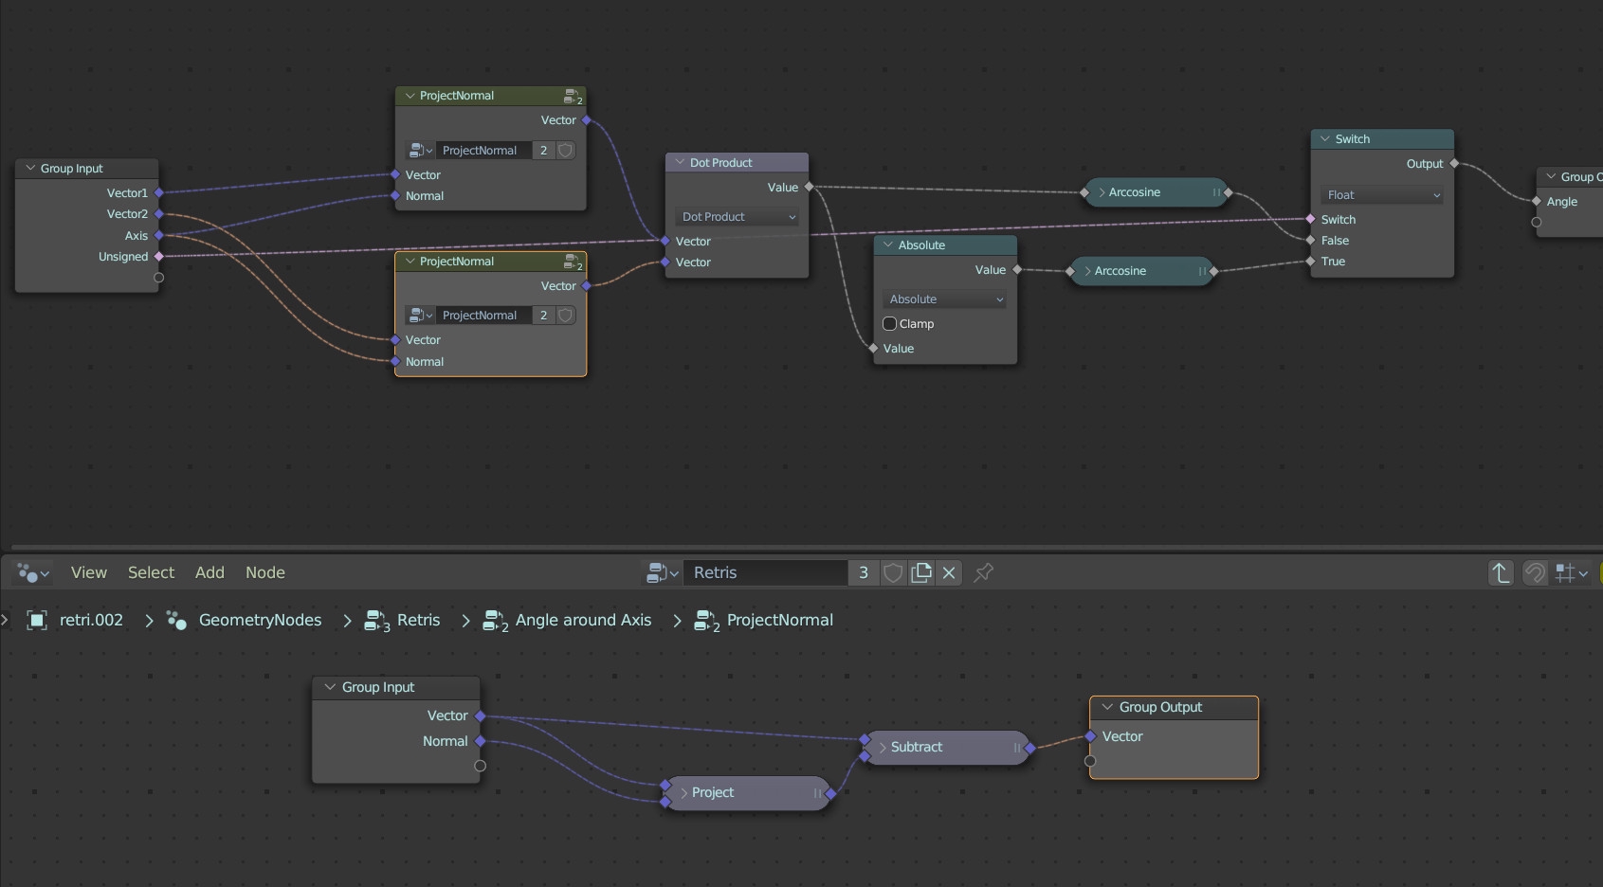Browse node trees icon beside Retris field
1603x887 pixels.
click(x=662, y=572)
